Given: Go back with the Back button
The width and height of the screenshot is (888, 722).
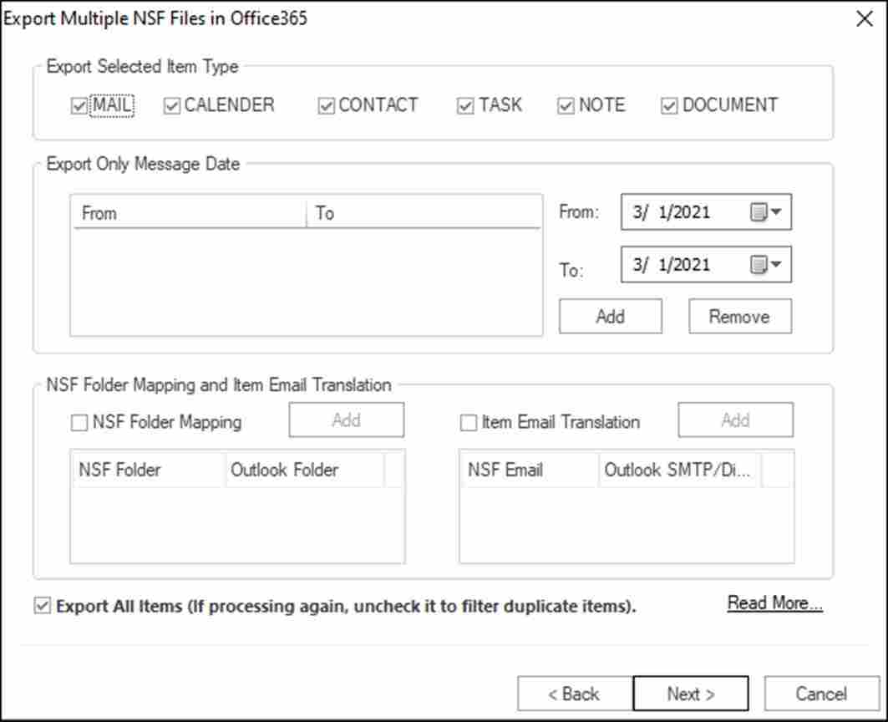Looking at the screenshot, I should [x=573, y=694].
